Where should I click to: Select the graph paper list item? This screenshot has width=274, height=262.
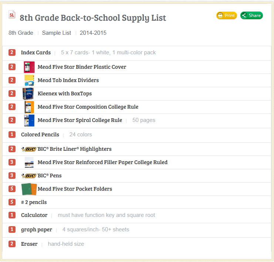click(x=137, y=230)
